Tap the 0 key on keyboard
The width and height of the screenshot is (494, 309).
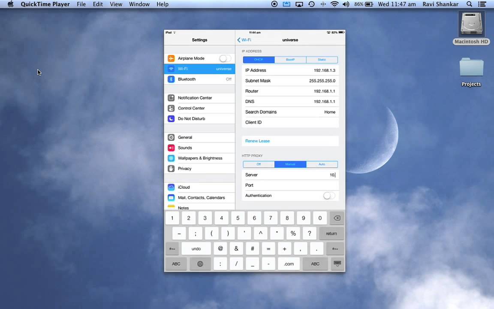tap(320, 218)
